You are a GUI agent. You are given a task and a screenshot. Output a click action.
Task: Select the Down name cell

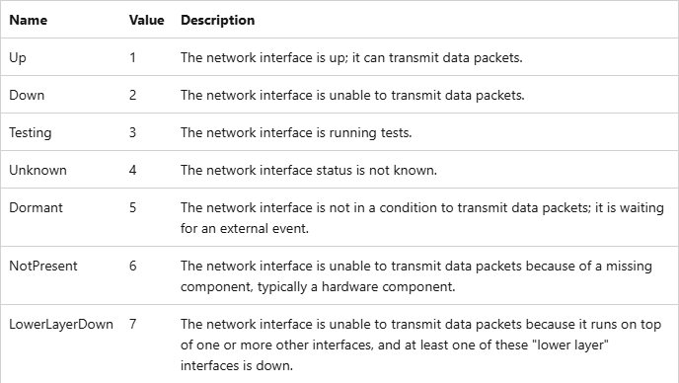[27, 95]
